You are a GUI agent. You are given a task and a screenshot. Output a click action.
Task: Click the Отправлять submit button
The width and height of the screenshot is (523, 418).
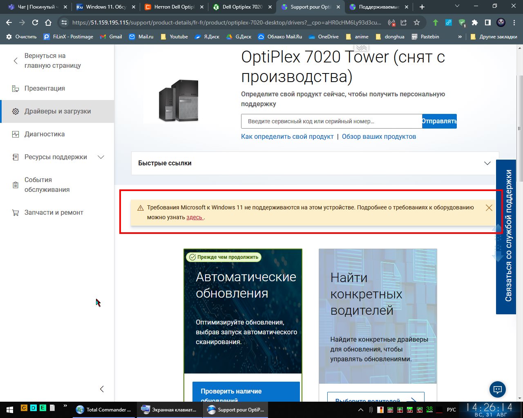pos(439,121)
